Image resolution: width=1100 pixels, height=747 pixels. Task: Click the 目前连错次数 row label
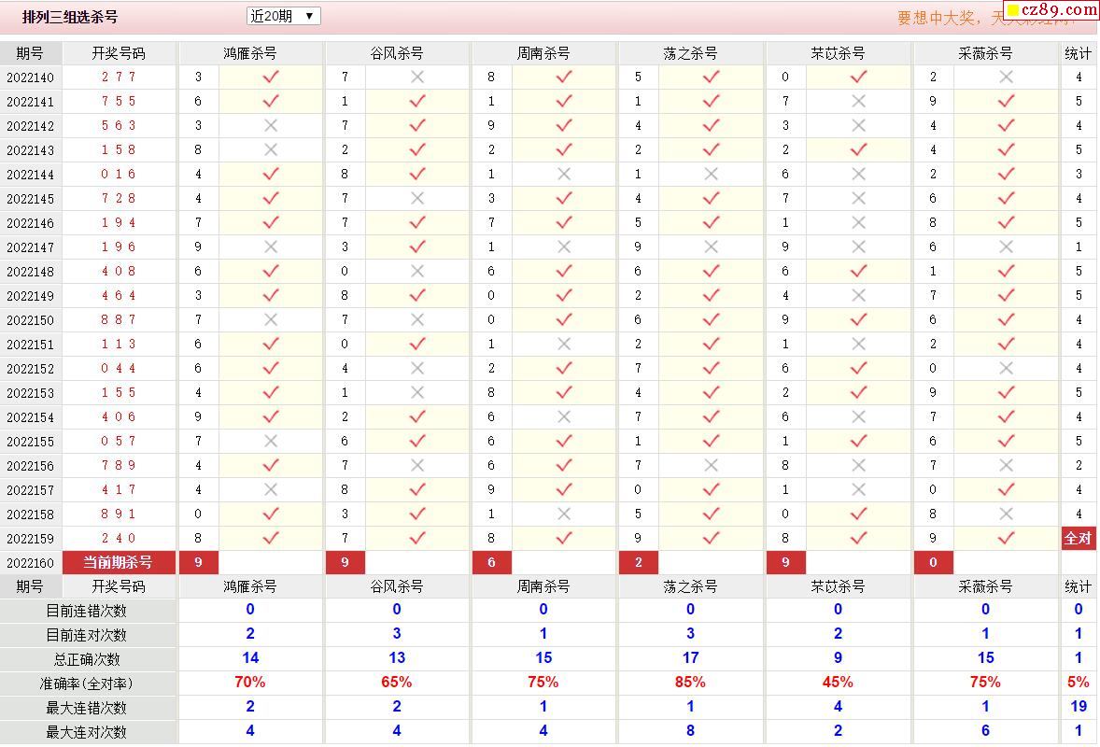(x=86, y=611)
